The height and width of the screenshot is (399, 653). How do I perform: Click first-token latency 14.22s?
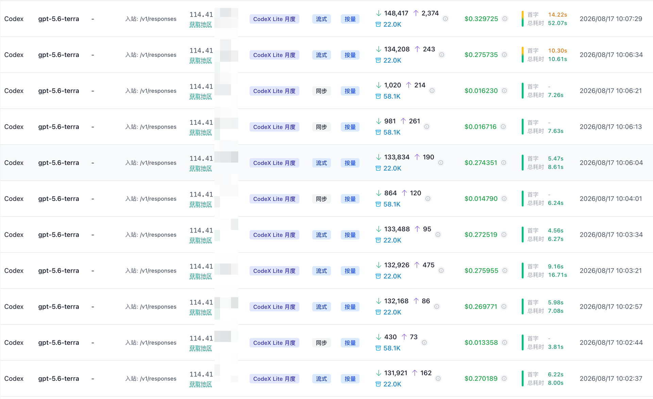point(557,15)
